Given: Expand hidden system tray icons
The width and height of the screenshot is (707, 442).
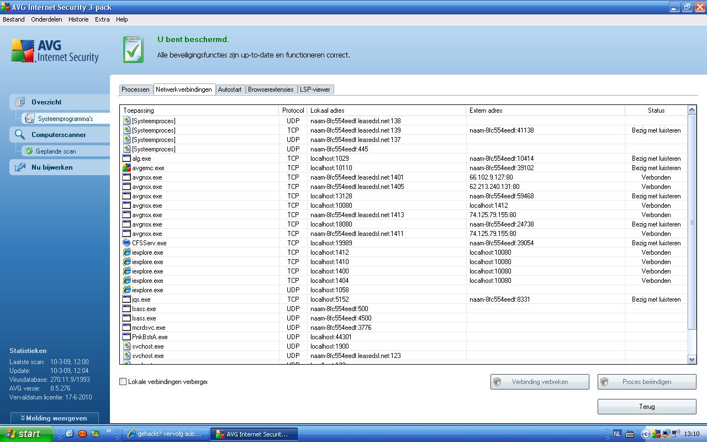Looking at the screenshot, I should coord(645,434).
